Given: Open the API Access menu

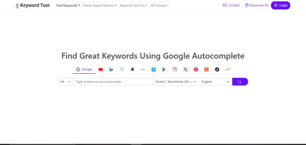Looking at the screenshot, I should (x=160, y=5).
